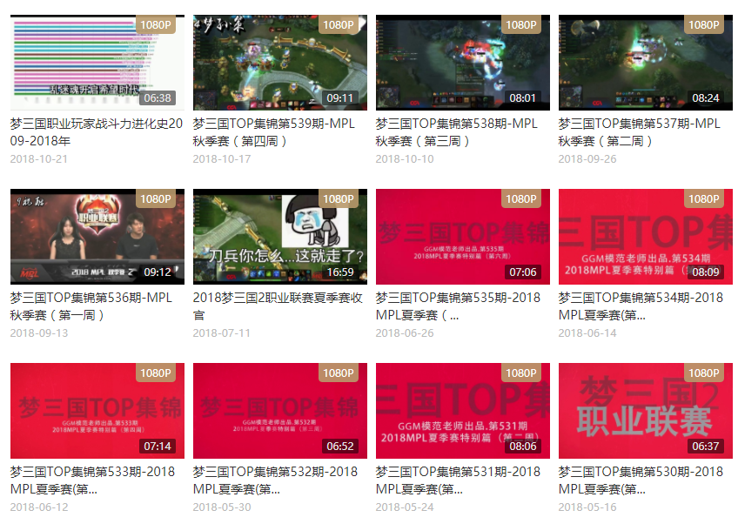Click the title 梦三国TOP集锦第532期-2018 MPL夏季赛

pos(275,480)
